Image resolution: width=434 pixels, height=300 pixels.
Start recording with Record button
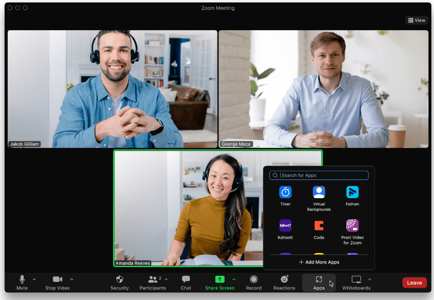click(253, 280)
